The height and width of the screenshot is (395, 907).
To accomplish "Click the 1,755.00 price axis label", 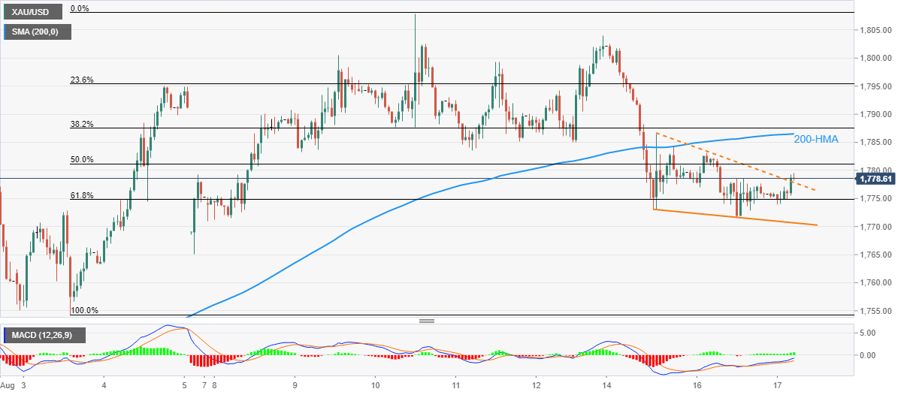I will pyautogui.click(x=875, y=311).
